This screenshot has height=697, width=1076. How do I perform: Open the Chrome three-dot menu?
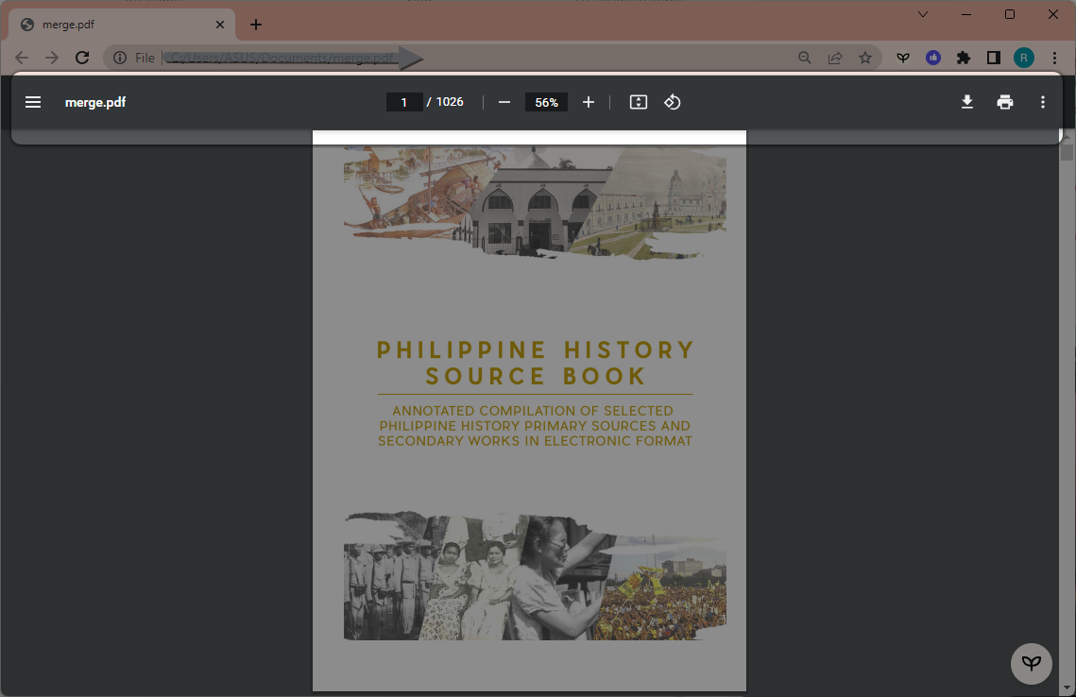click(x=1054, y=58)
